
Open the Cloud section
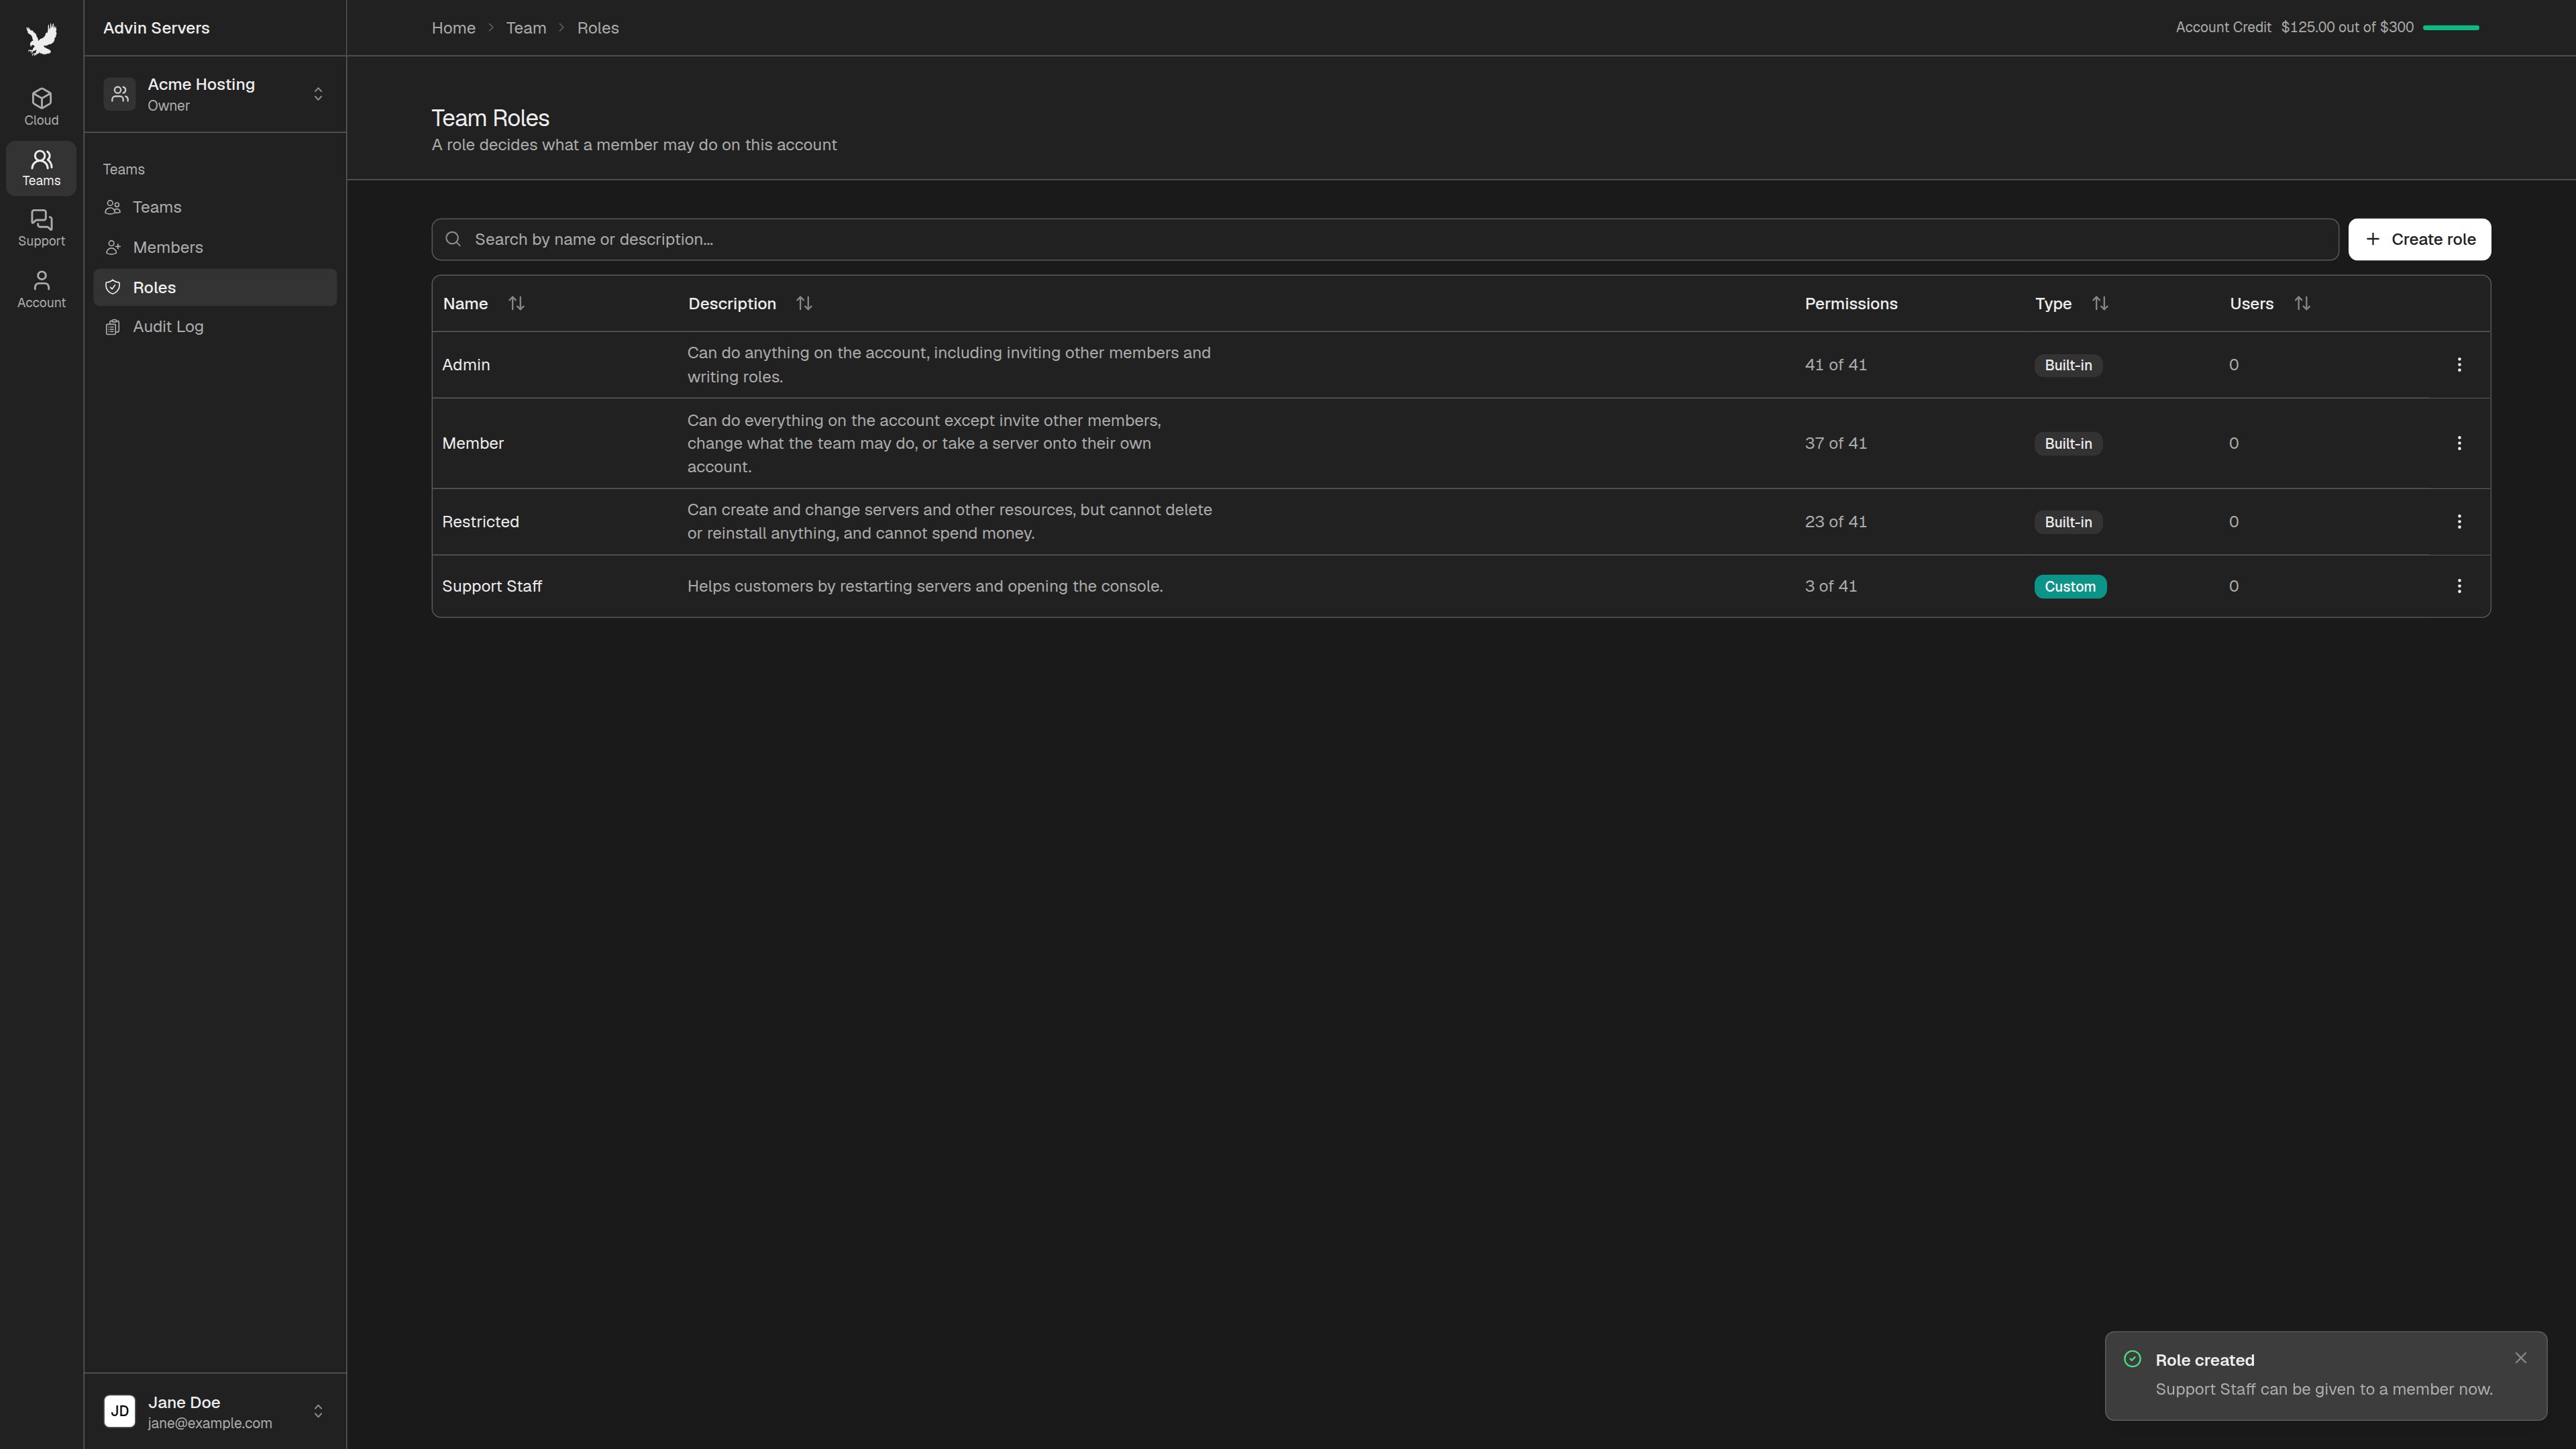point(41,107)
